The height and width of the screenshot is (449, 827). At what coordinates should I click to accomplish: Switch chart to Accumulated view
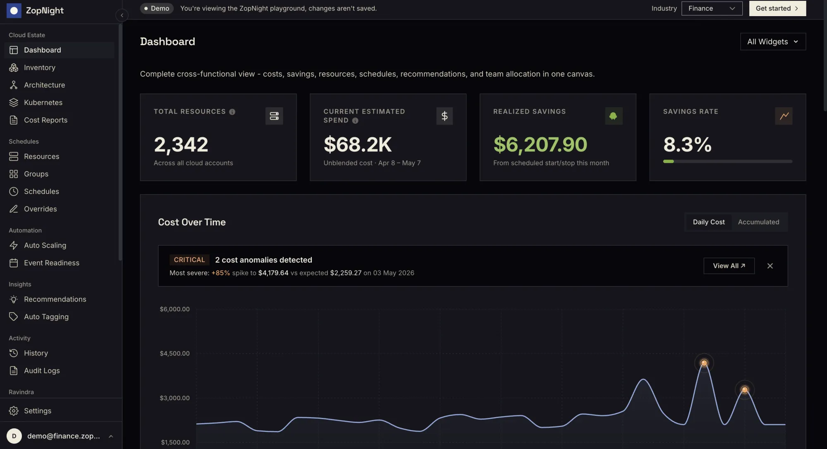758,222
